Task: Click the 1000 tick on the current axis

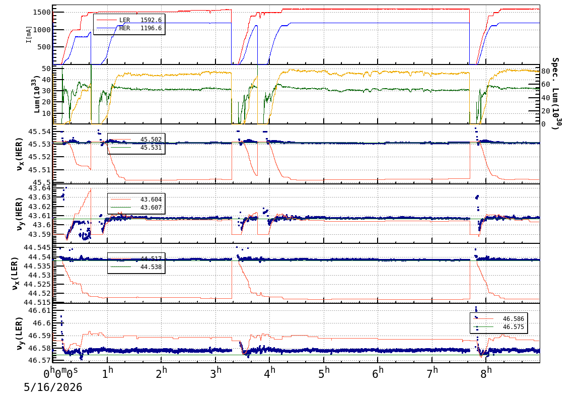Action: tap(42, 30)
